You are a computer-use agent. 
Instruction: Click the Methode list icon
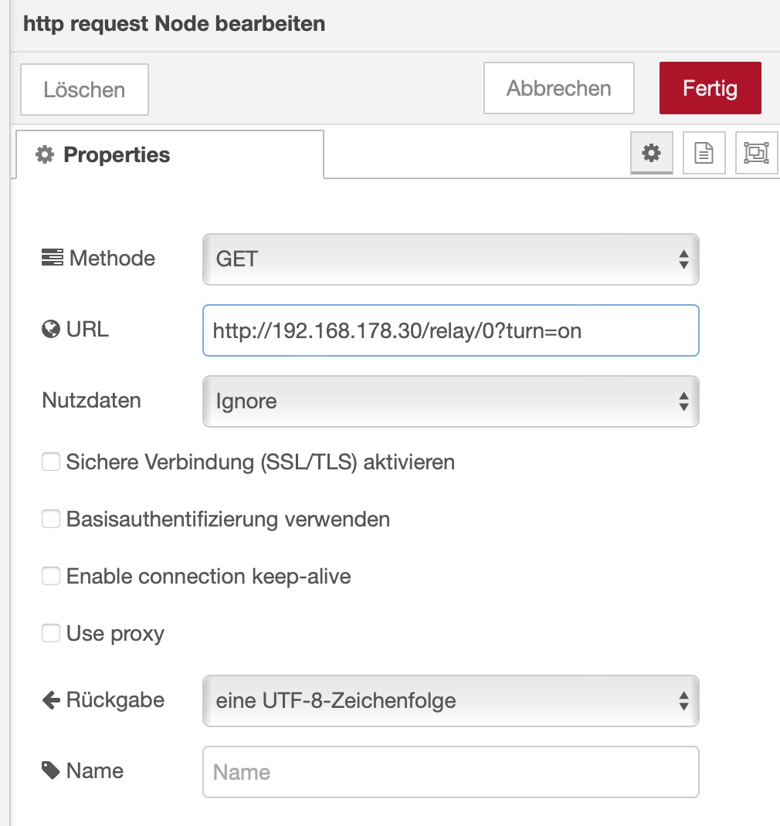point(53,258)
